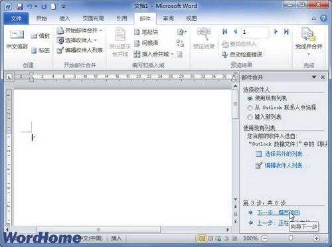Go to last record arrow
The width and height of the screenshot is (332, 247).
(286, 32)
